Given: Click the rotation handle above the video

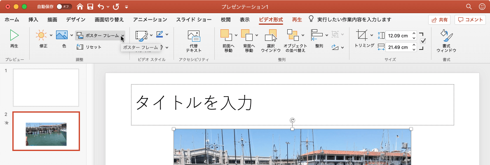Looking at the screenshot, I should click(292, 120).
